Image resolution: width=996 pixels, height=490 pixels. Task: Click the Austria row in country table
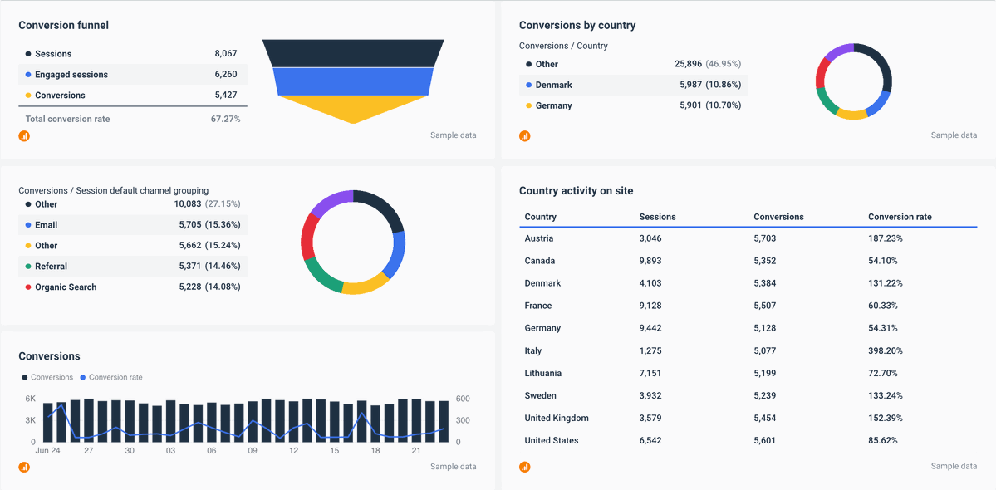[x=748, y=238]
